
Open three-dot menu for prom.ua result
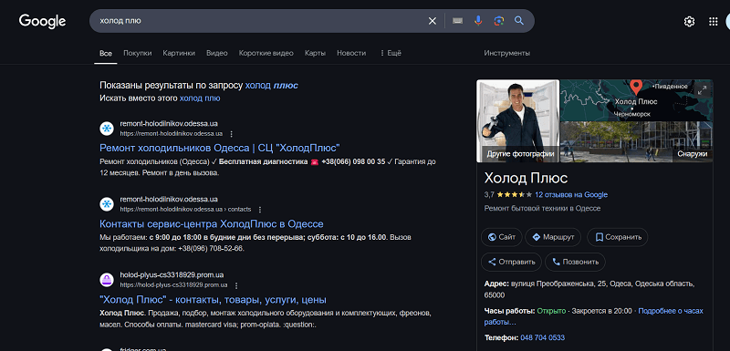[236, 285]
